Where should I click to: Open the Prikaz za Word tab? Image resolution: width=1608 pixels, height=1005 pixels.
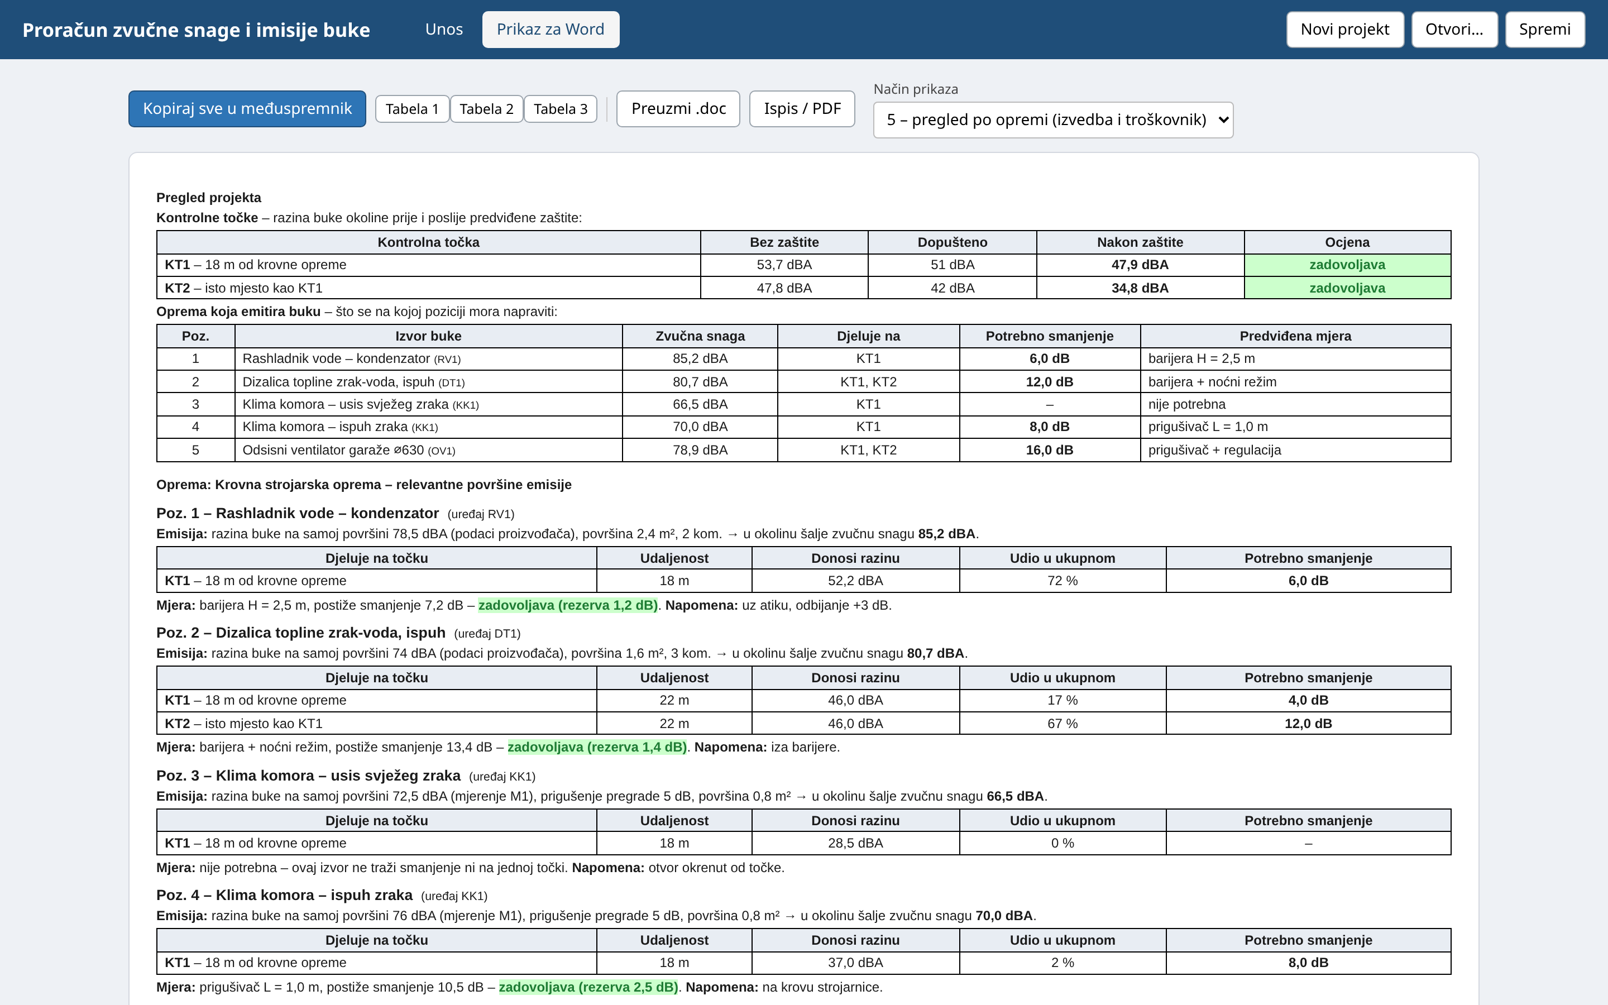[550, 29]
